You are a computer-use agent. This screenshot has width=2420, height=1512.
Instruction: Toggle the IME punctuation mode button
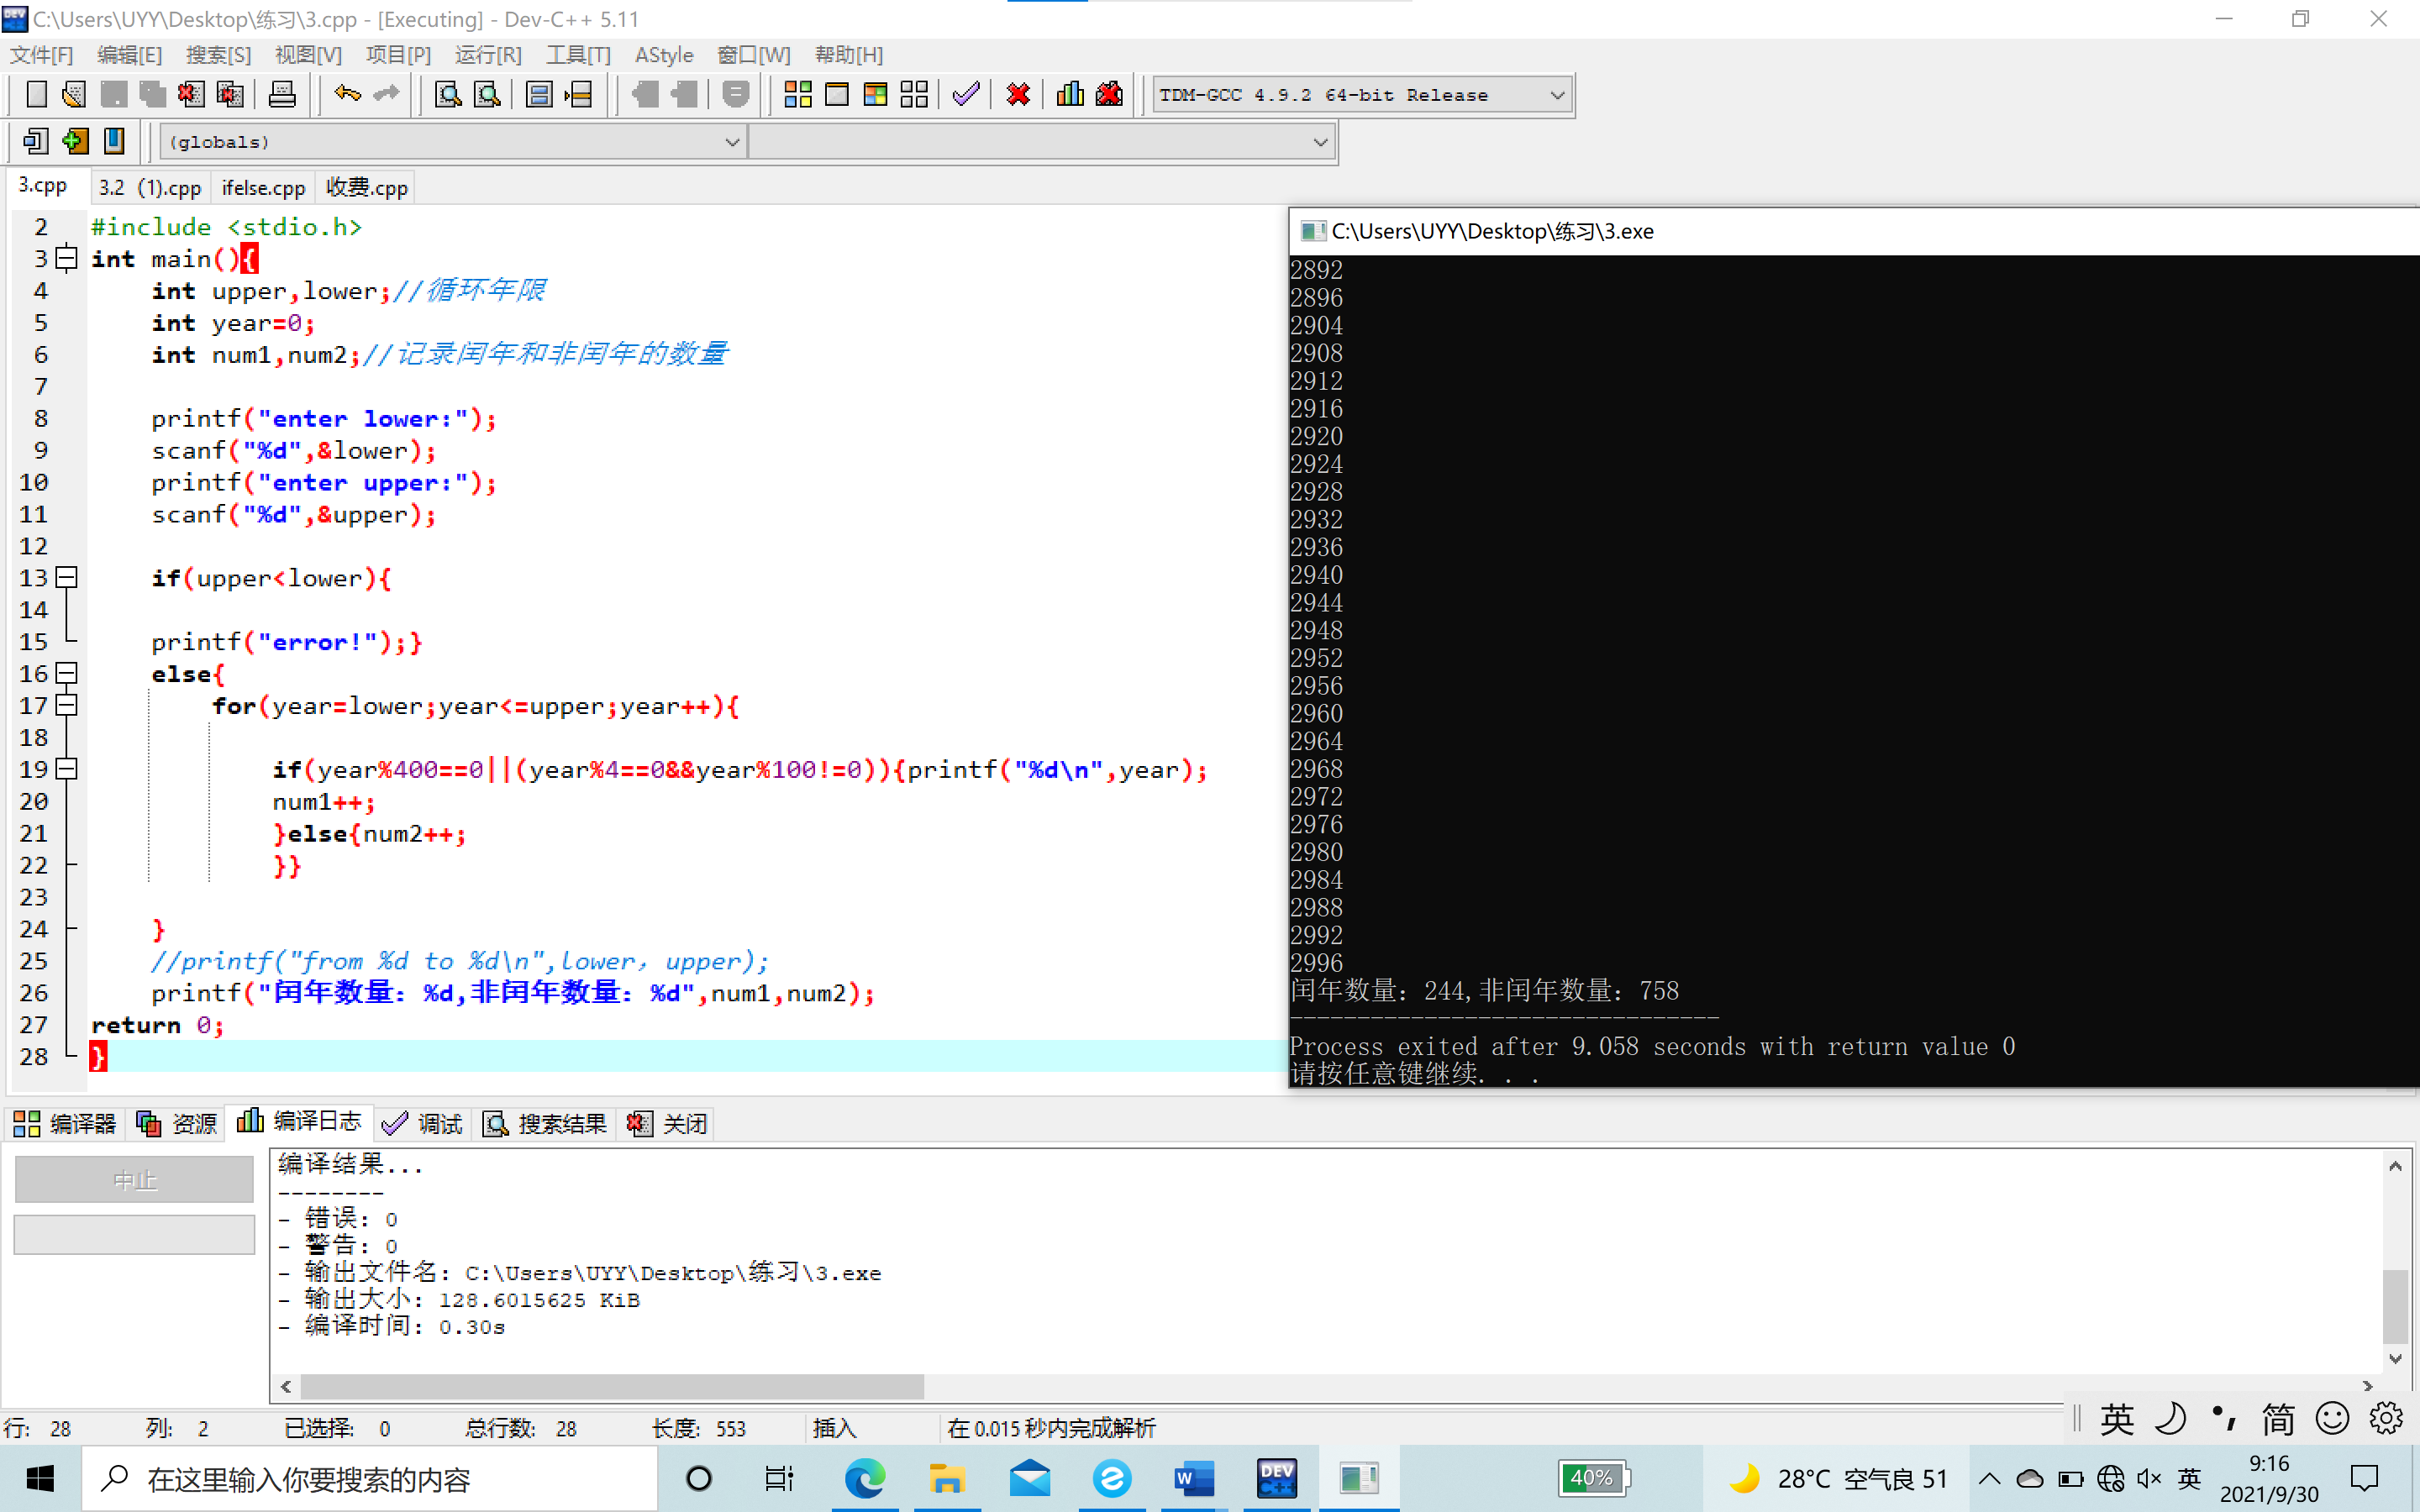(x=2224, y=1419)
